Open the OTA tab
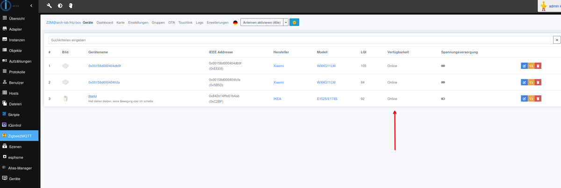The width and height of the screenshot is (561, 188). coord(172,22)
